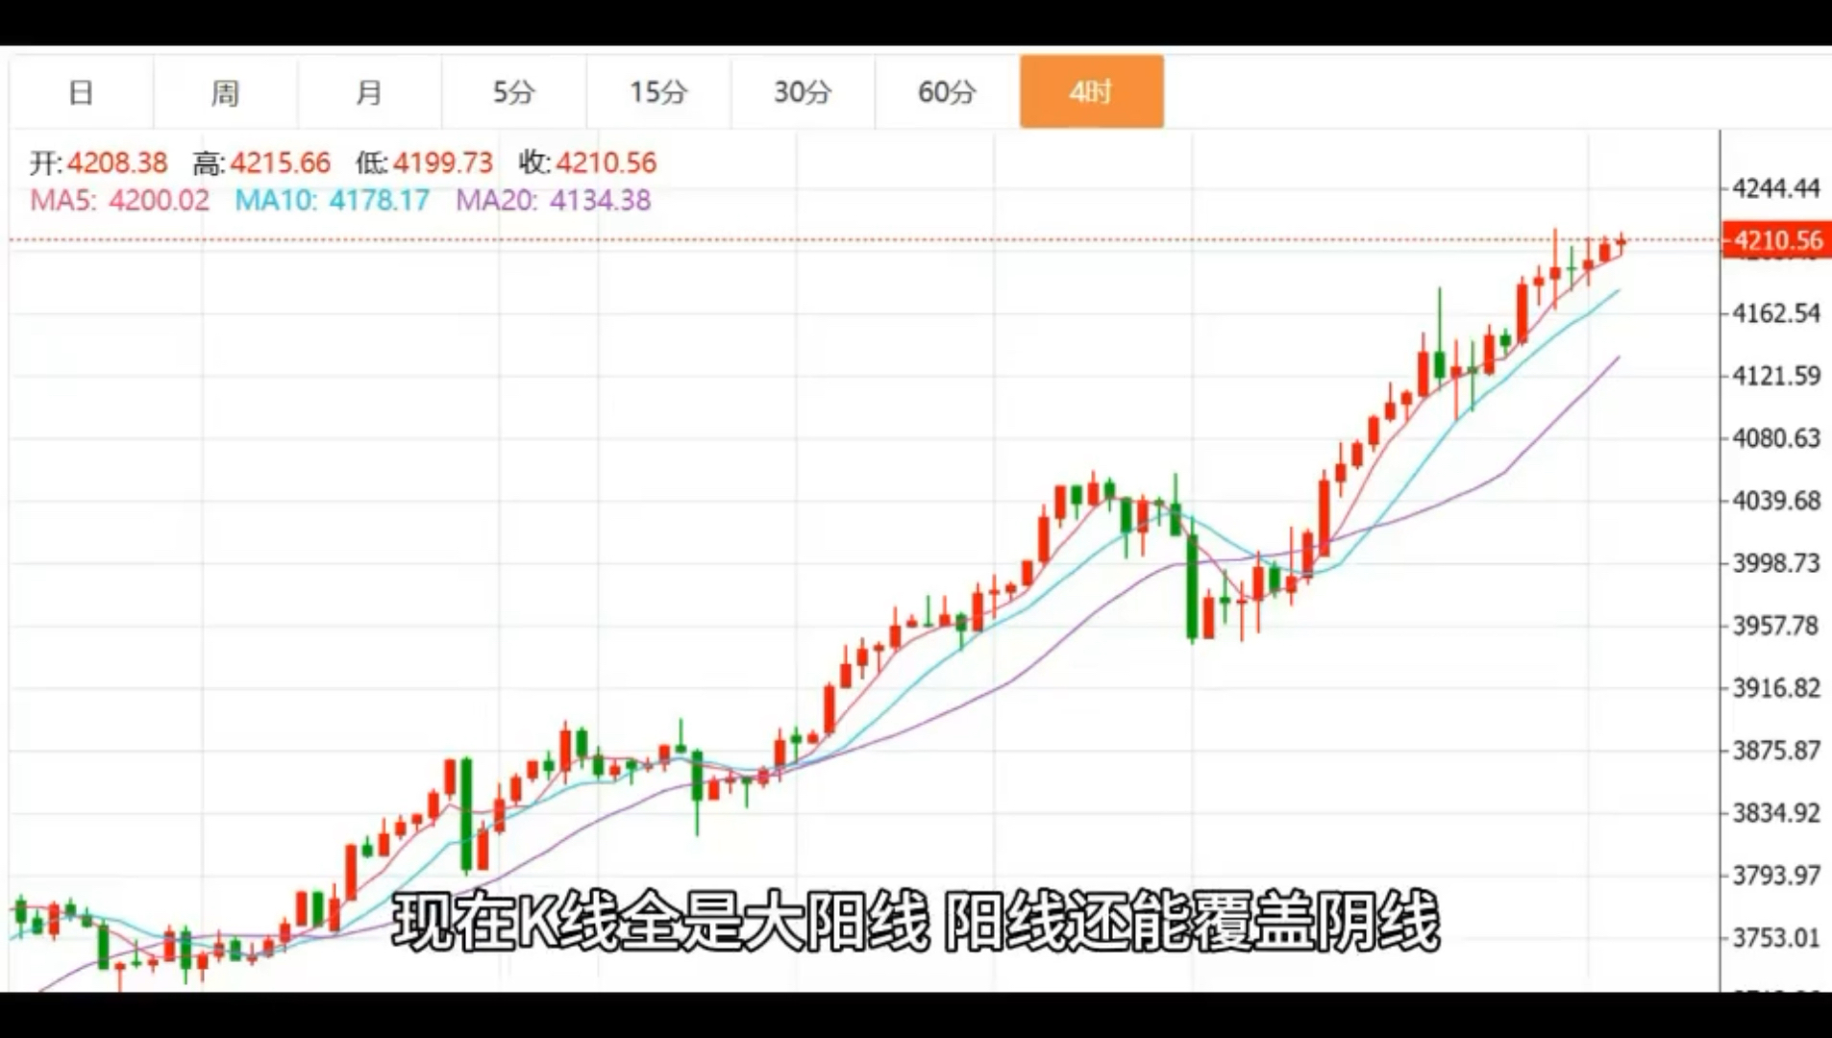Click the 3957.78 price axis label

1776,626
